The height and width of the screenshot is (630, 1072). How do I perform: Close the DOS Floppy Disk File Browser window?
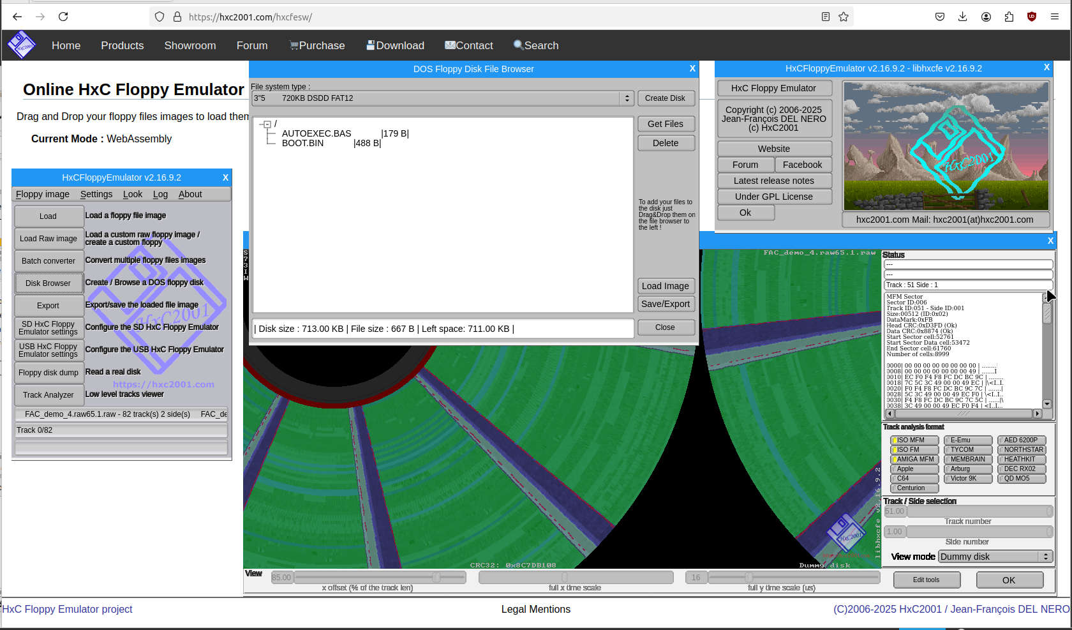click(692, 68)
